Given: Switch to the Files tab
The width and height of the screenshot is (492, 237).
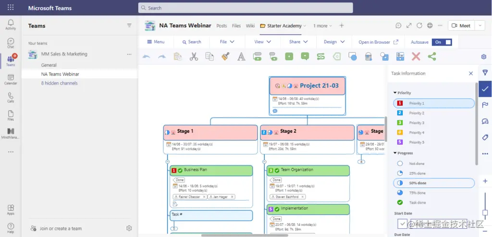Looking at the screenshot, I should tap(236, 26).
